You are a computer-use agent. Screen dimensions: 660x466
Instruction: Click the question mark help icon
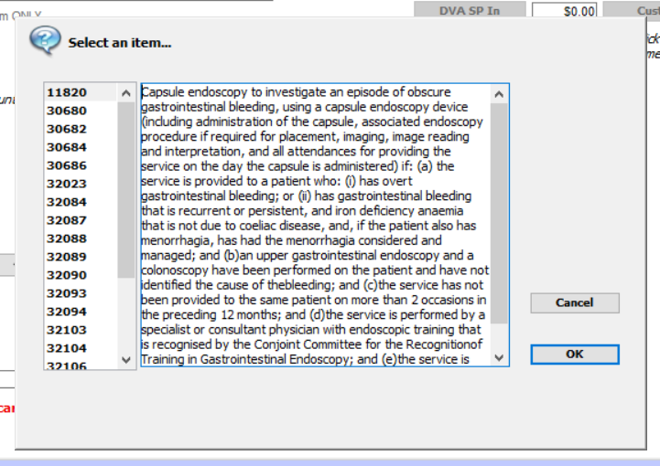pyautogui.click(x=45, y=40)
